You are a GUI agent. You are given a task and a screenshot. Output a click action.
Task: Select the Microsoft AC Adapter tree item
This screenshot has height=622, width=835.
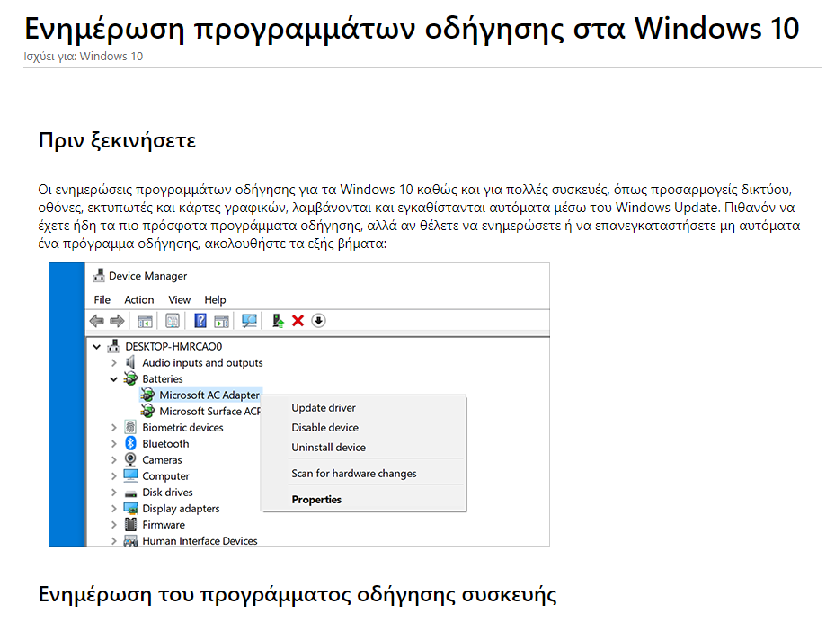(x=209, y=395)
